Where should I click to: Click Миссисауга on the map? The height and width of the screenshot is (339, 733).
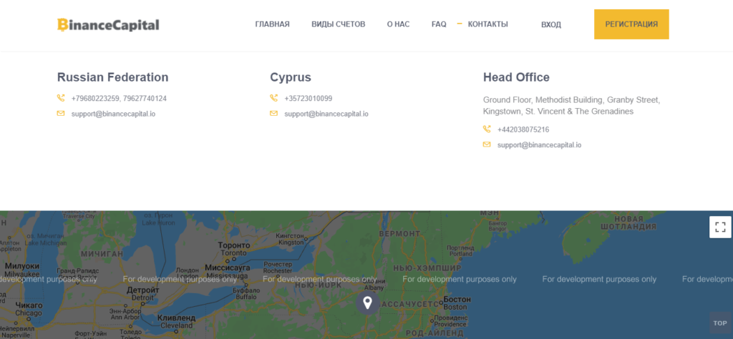pyautogui.click(x=227, y=268)
